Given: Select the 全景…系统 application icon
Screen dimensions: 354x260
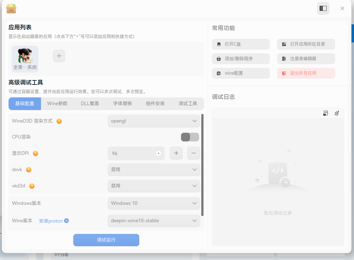Looking at the screenshot, I should (x=25, y=59).
